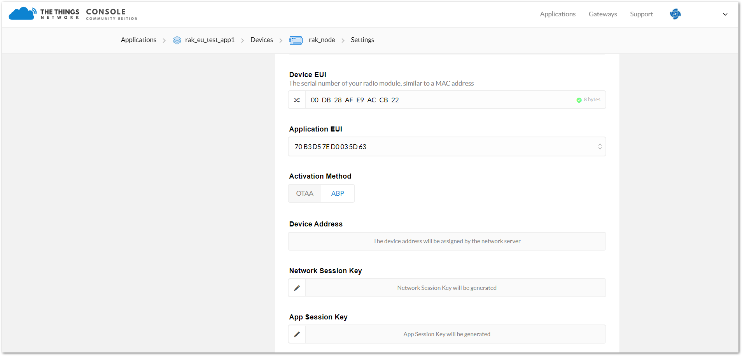This screenshot has height=356, width=742.
Task: Open Applications in the top navigation
Action: tap(558, 14)
